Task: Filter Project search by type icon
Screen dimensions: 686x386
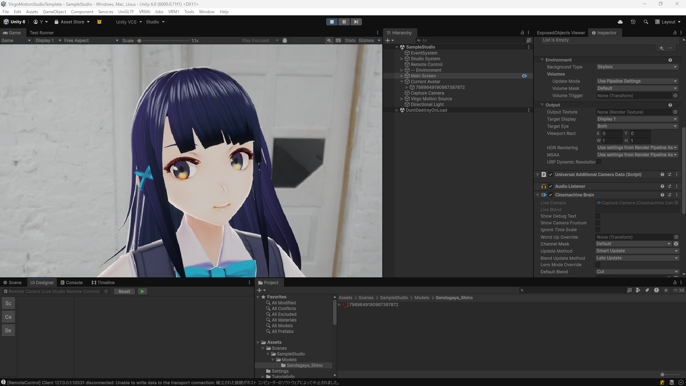Action: pos(638,290)
